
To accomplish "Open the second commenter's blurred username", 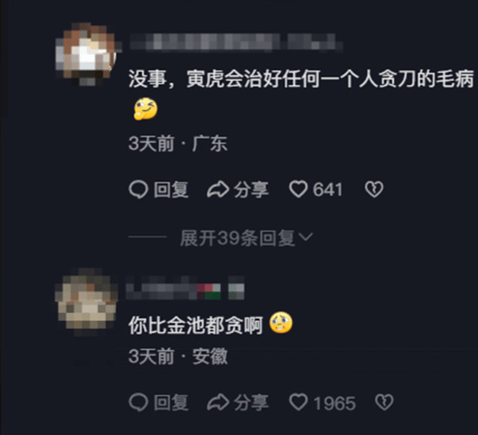I will tap(185, 288).
